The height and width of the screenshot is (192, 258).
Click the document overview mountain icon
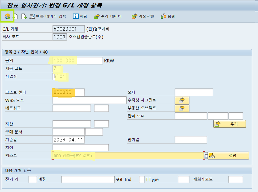(x=7, y=16)
